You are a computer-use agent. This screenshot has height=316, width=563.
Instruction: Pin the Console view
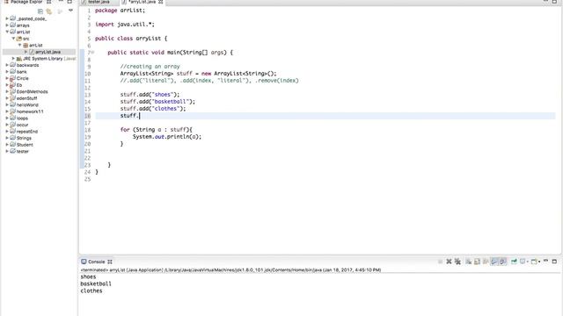514,262
